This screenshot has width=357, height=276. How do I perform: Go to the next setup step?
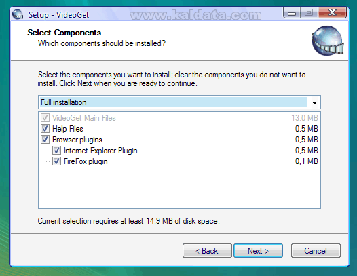pos(258,251)
